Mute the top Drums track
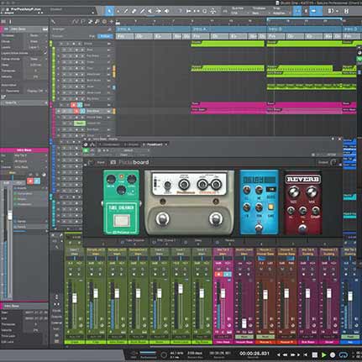Viewport: 362px width, 362px height. 61,44
